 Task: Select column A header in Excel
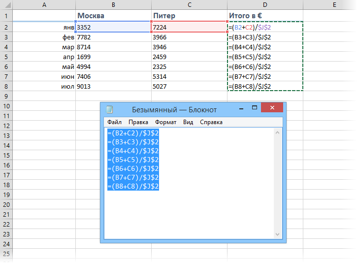44,5
